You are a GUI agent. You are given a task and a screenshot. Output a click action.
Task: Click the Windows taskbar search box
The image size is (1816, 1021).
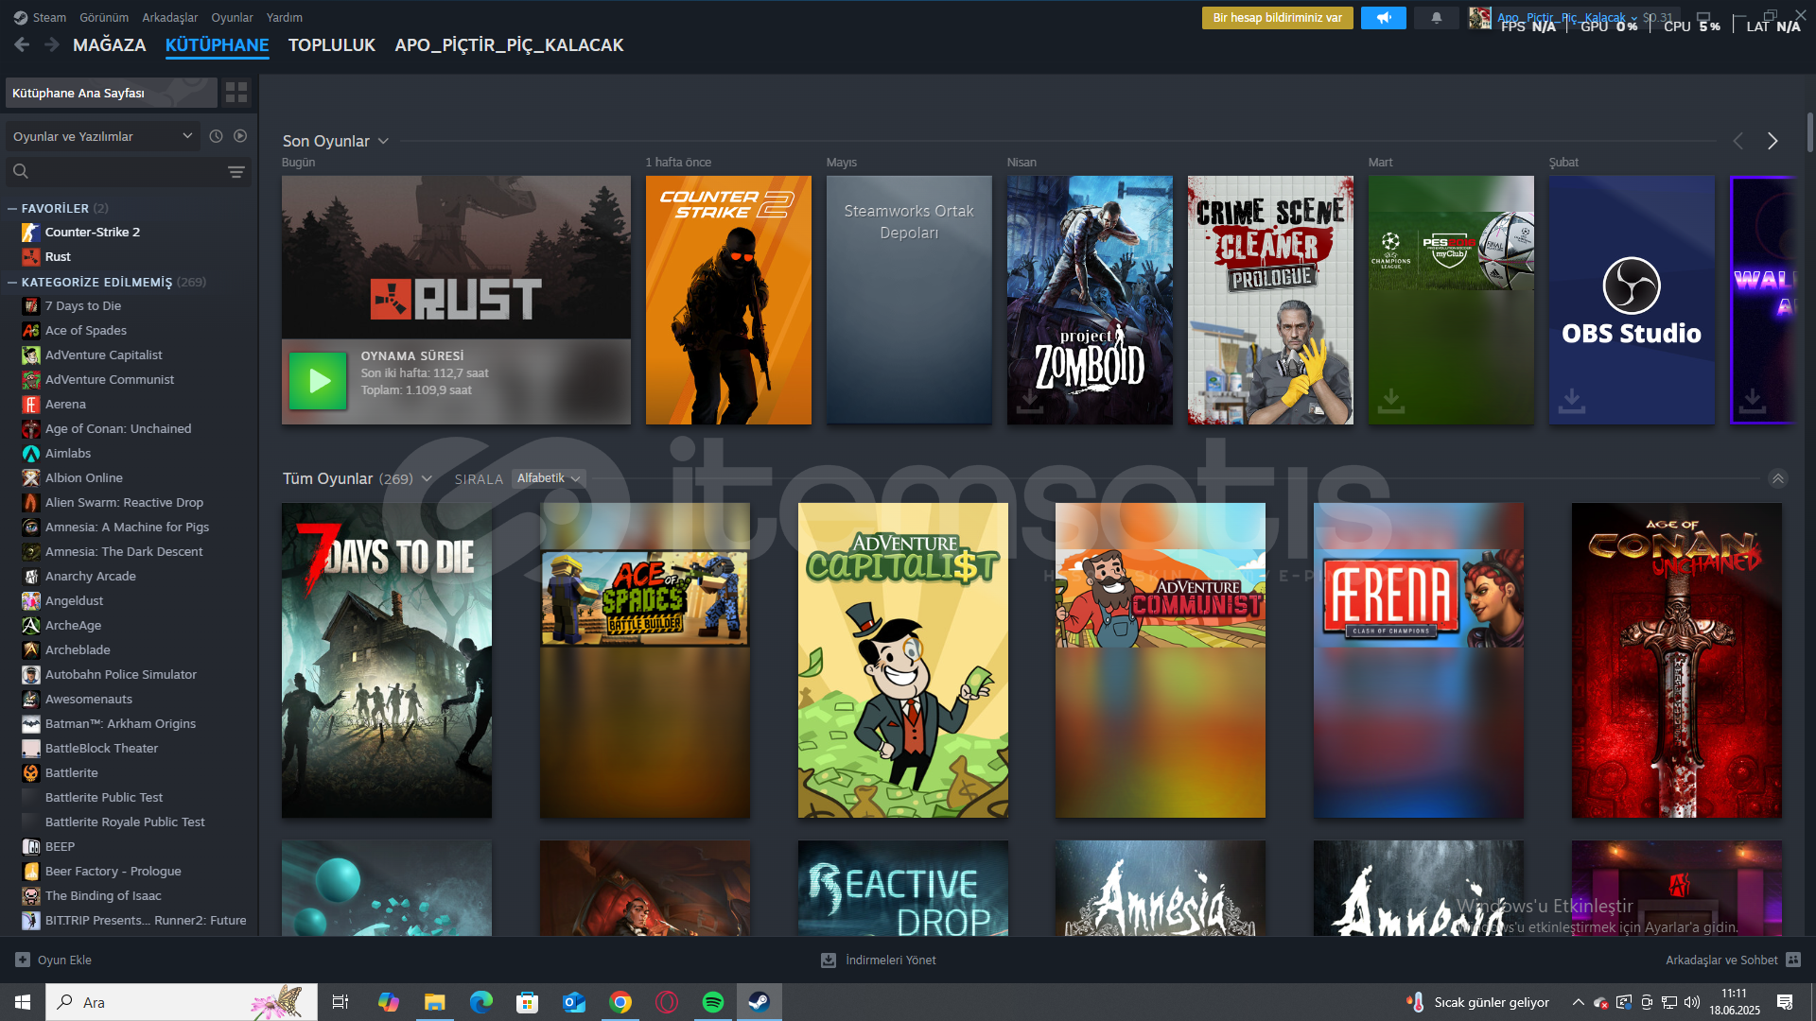point(182,1002)
